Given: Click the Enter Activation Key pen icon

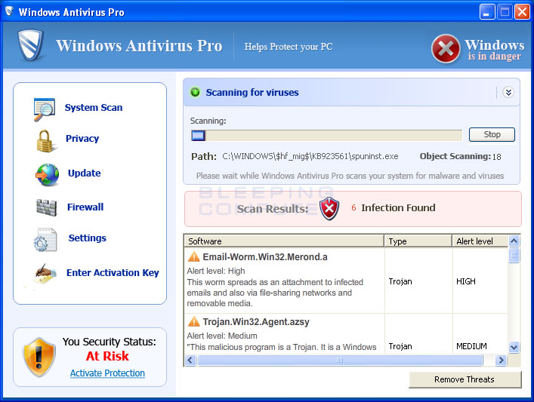Looking at the screenshot, I should 45,274.
